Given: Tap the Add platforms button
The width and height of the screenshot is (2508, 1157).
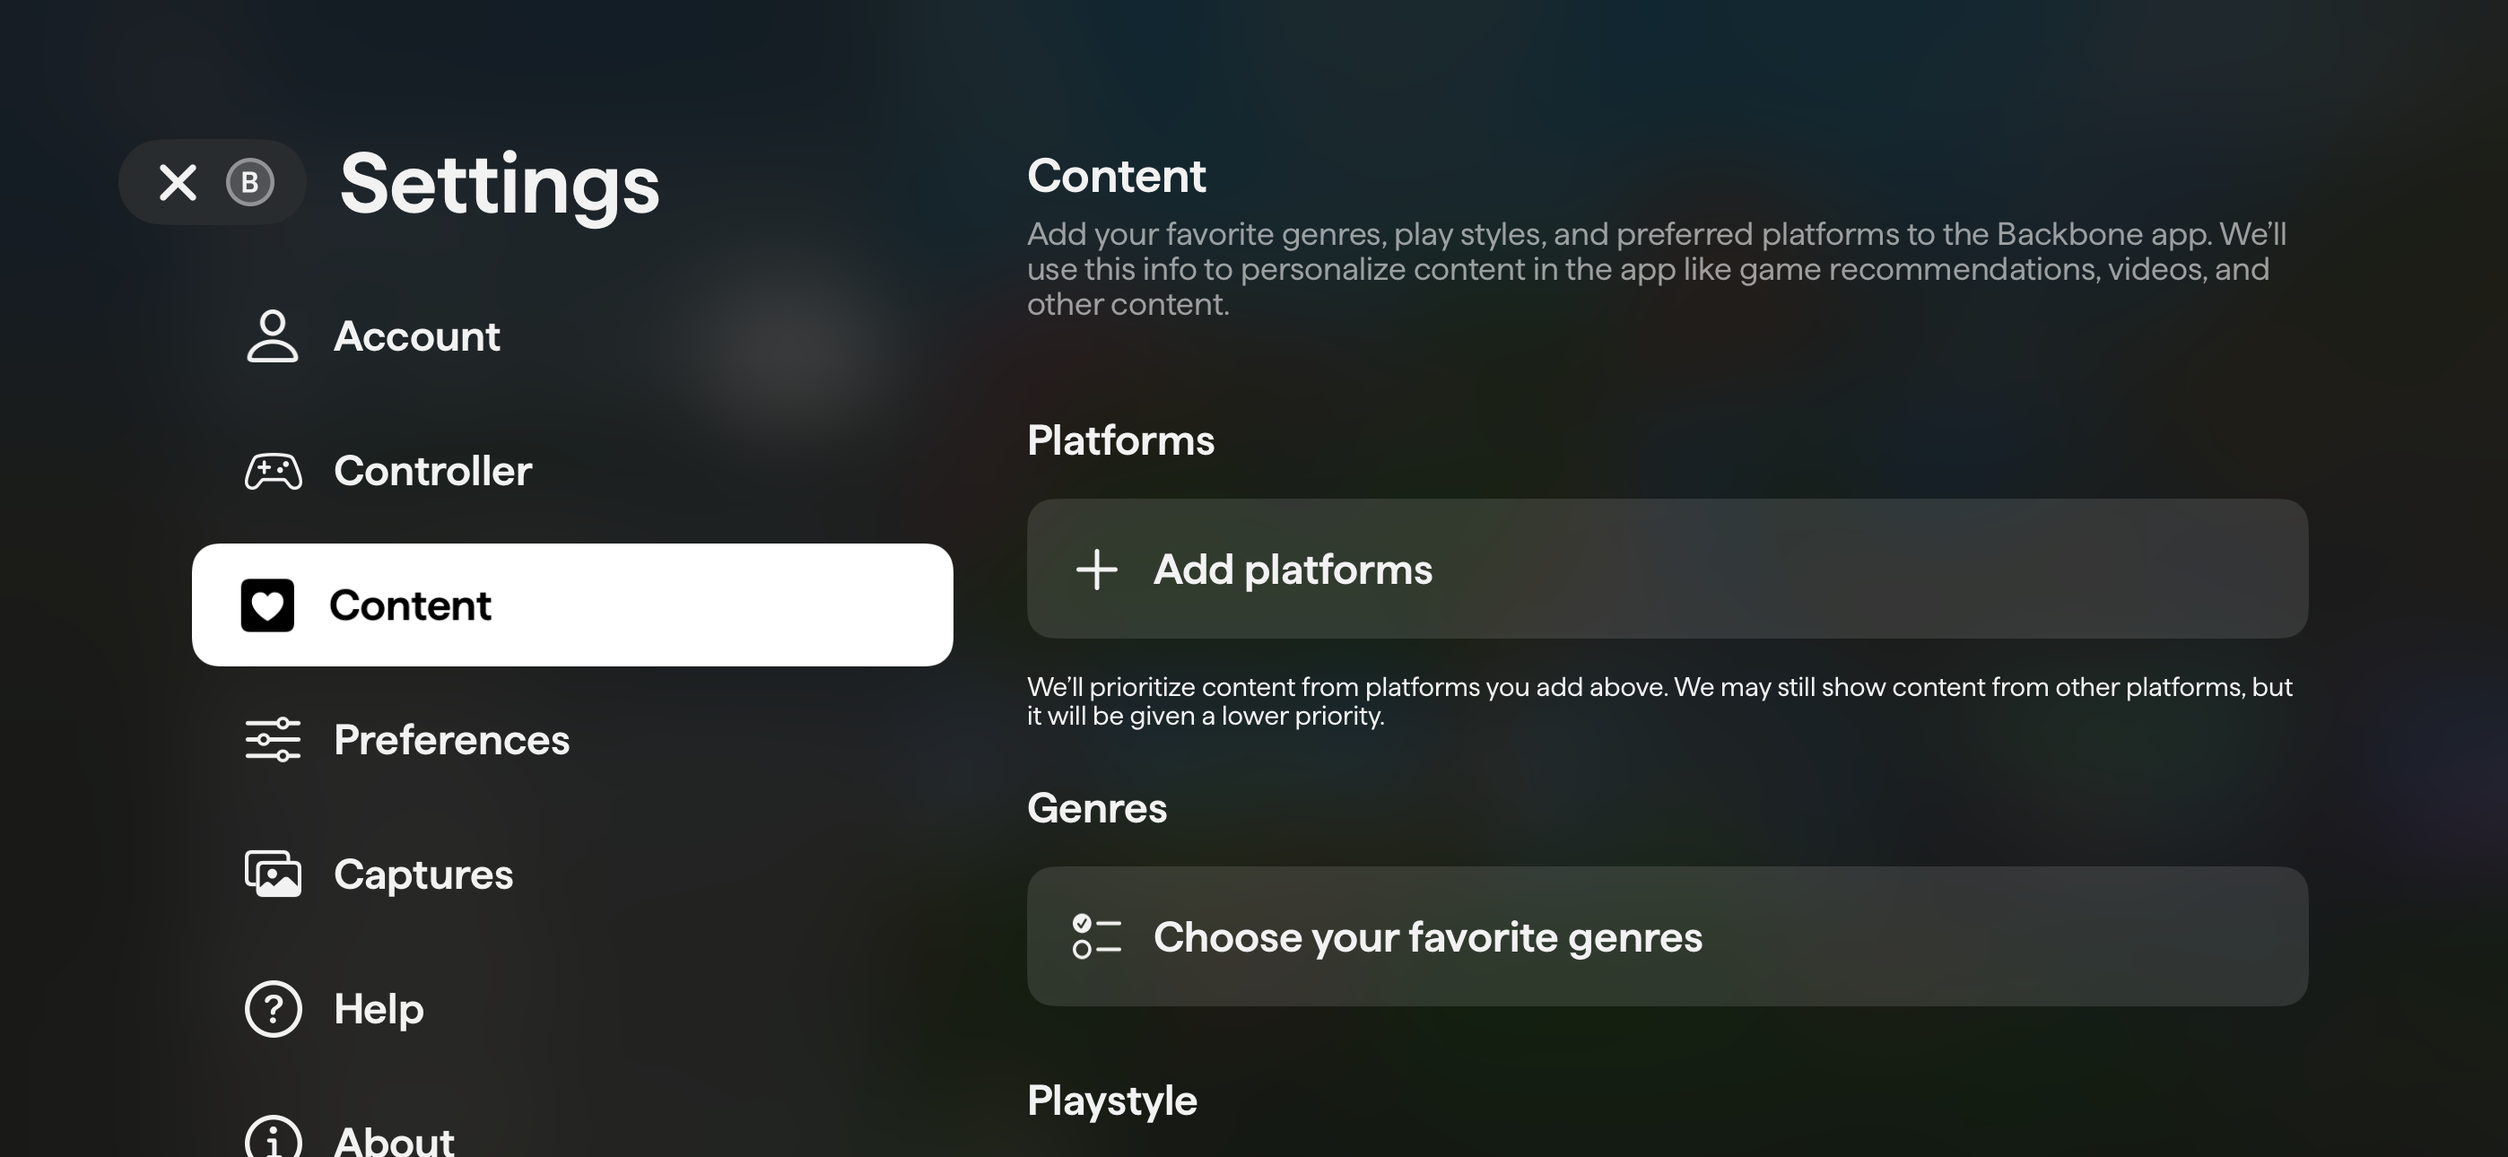Looking at the screenshot, I should (x=1666, y=570).
